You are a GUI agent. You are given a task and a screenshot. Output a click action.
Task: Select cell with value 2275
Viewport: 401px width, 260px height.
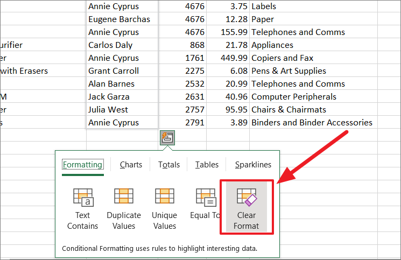(182, 71)
